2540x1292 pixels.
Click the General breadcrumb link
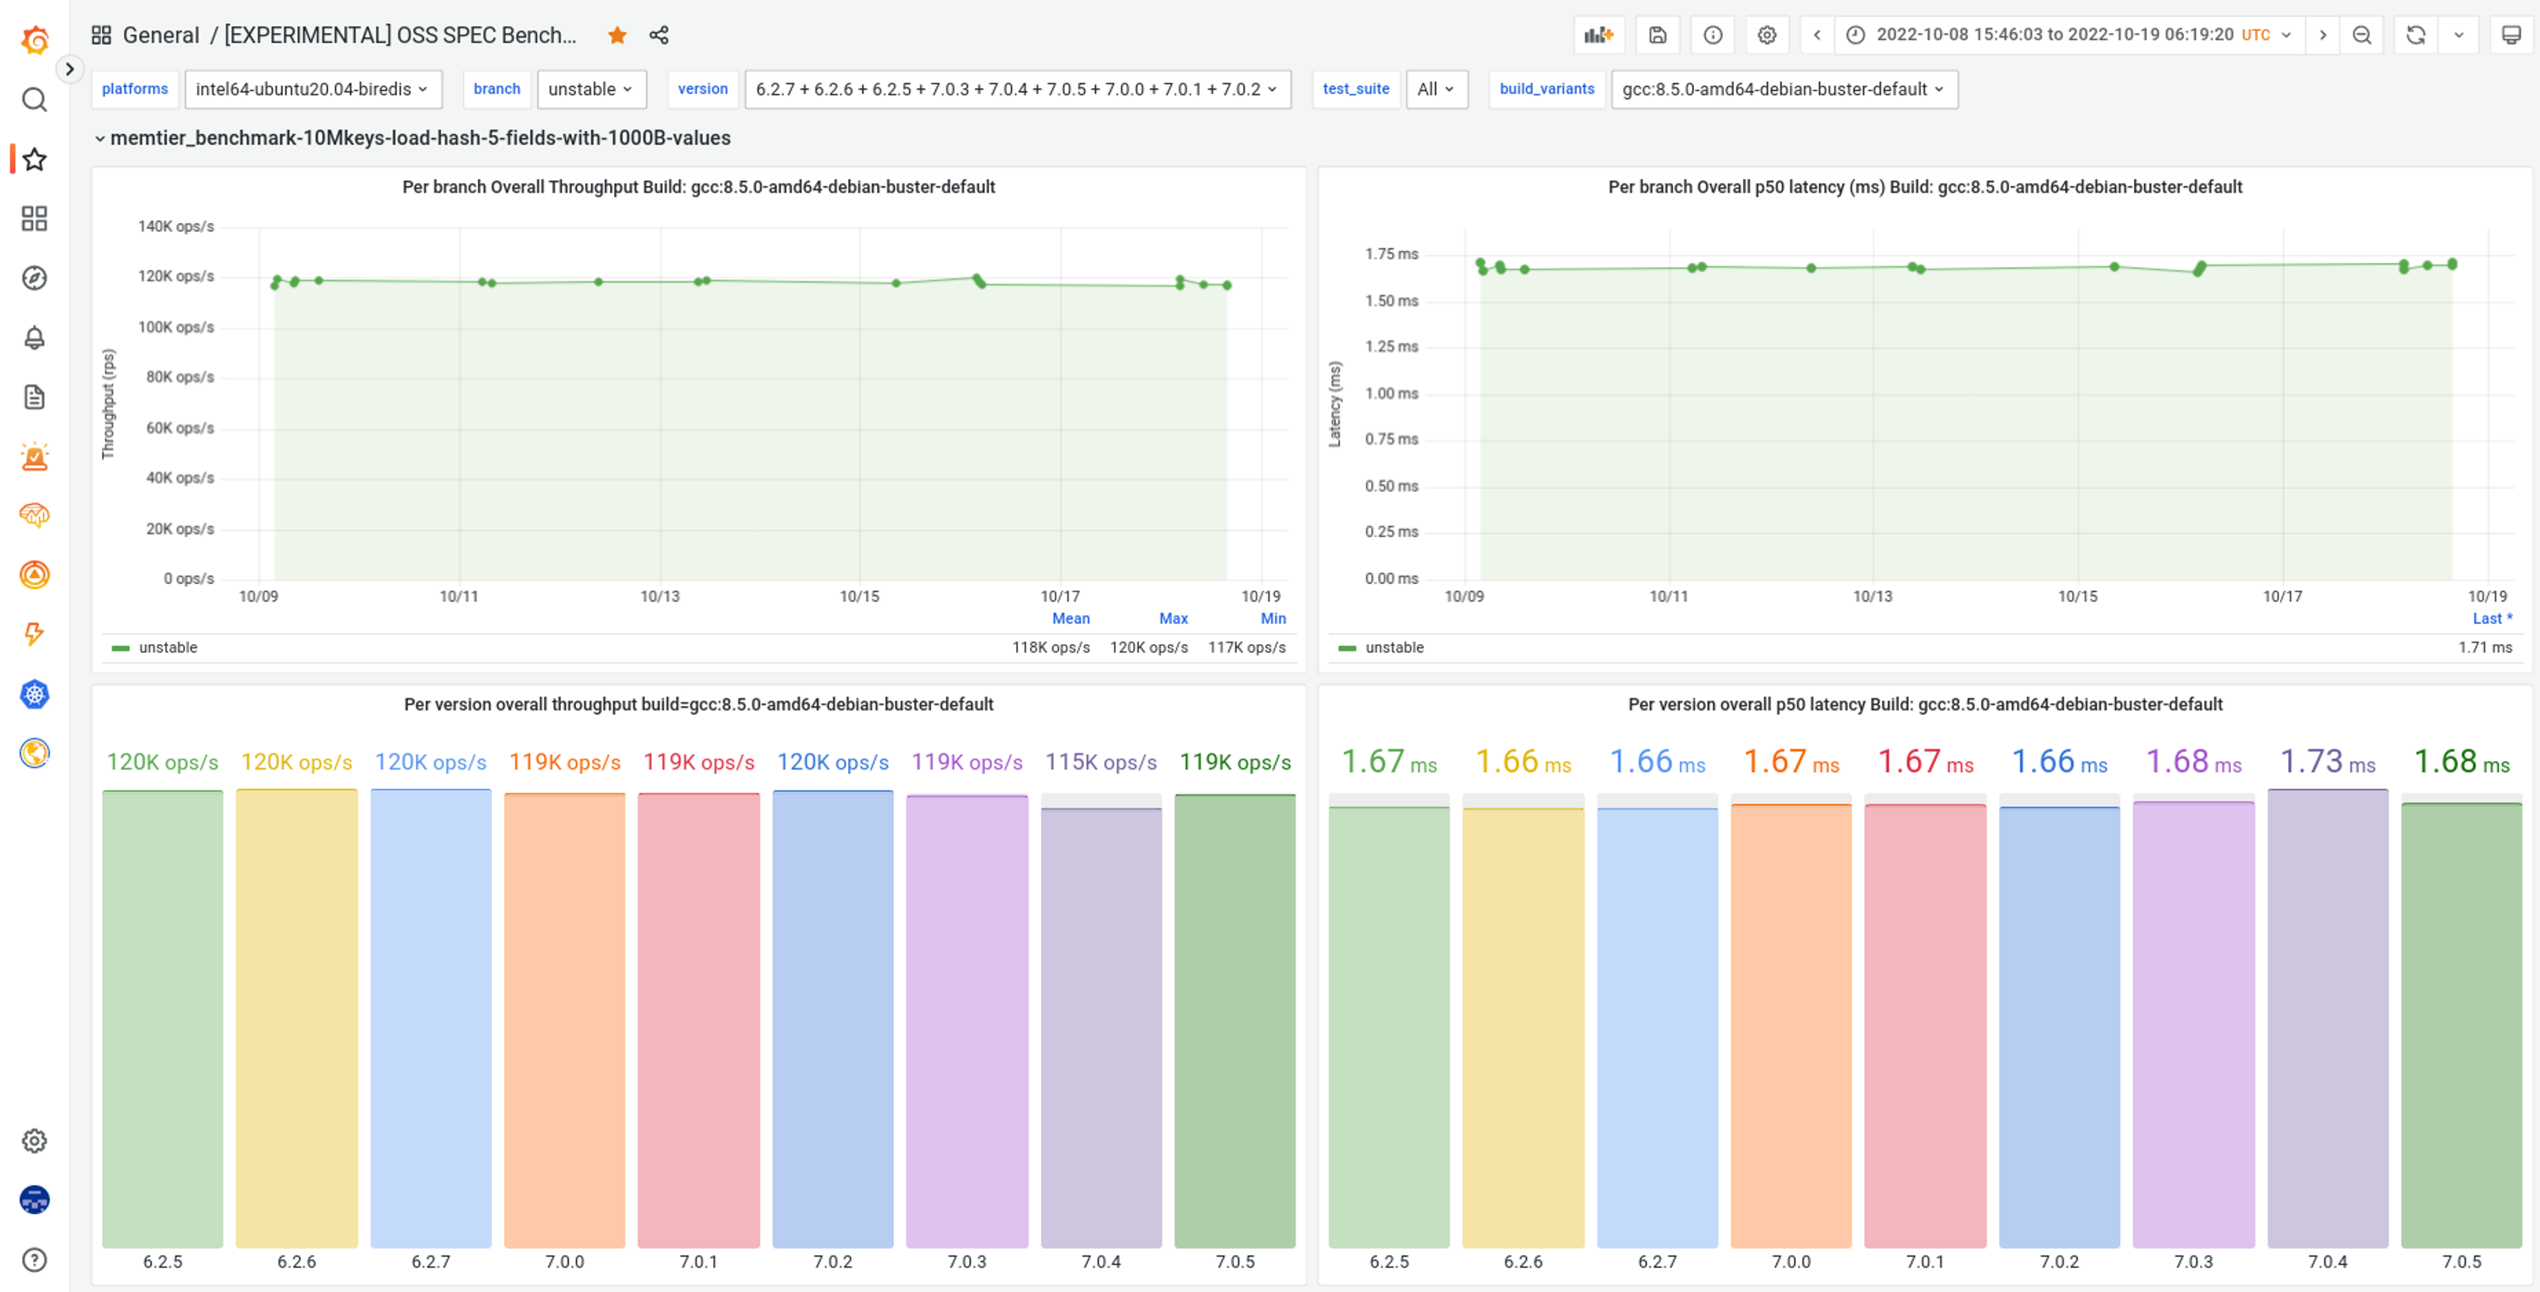(x=161, y=36)
